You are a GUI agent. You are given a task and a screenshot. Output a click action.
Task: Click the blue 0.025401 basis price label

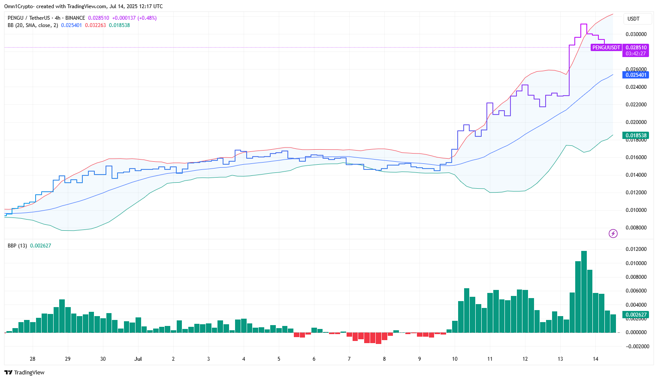[x=636, y=75]
